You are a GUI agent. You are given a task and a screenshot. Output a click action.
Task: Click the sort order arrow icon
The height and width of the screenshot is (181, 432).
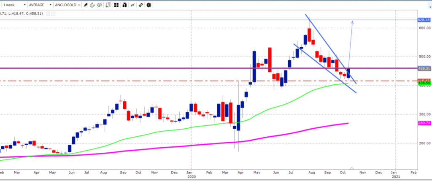click(108, 5)
